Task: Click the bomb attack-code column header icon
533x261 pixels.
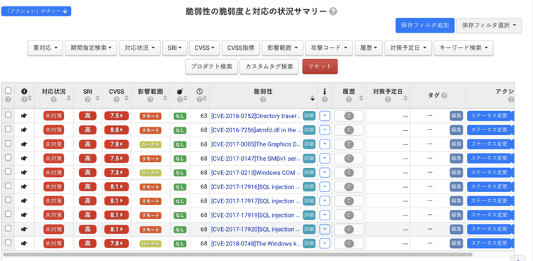Action: coord(181,91)
